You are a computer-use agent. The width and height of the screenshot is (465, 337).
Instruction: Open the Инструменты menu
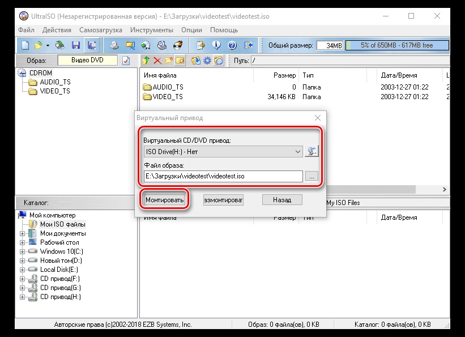(152, 30)
